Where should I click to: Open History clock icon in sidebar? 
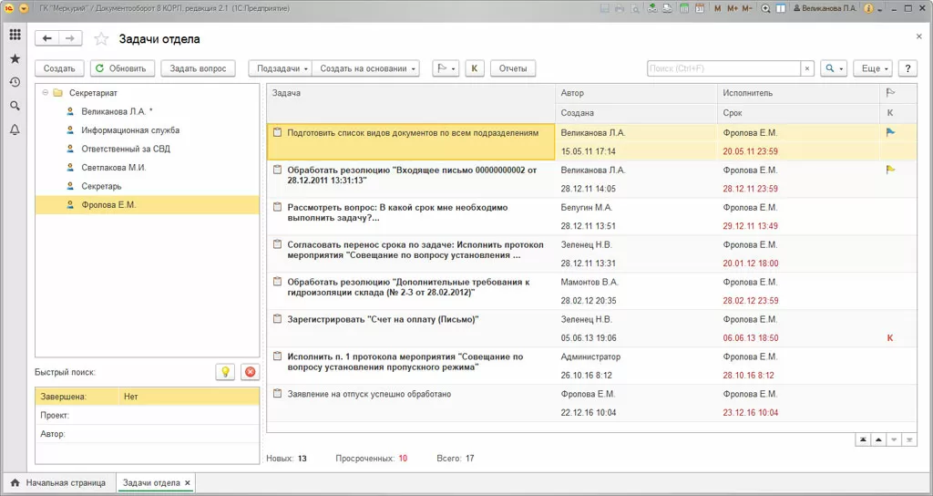pos(15,82)
